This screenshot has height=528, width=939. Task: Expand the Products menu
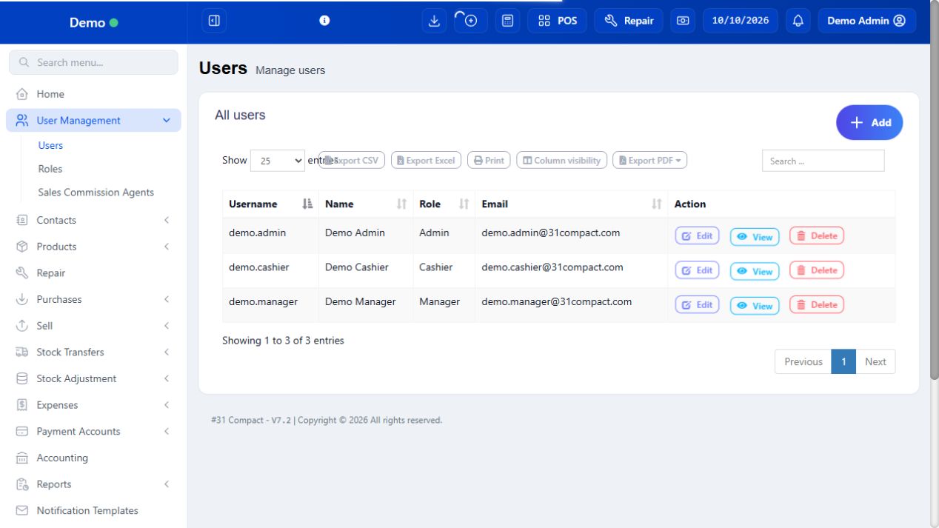pyautogui.click(x=93, y=247)
